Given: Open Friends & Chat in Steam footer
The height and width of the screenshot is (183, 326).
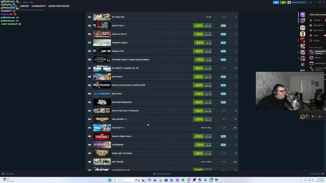Looking at the screenshot, I should (x=317, y=174).
